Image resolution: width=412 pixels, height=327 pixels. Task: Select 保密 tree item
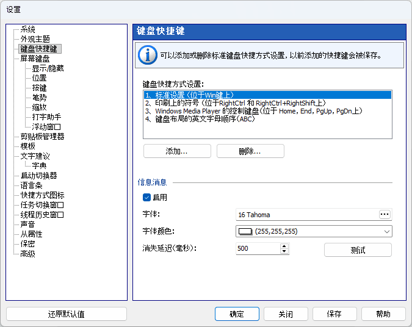click(28, 244)
